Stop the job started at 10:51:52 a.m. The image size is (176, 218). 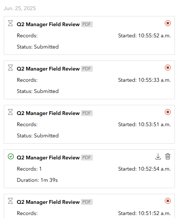tap(168, 201)
